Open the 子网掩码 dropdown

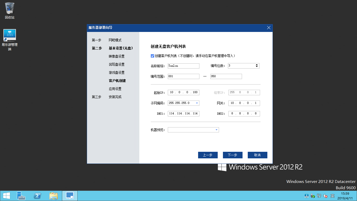point(197,103)
